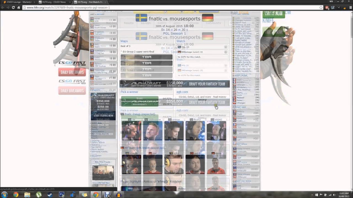This screenshot has width=353, height=198.
Task: Click the 99Damage Junior1 stream popout icon
Action: [226, 52]
